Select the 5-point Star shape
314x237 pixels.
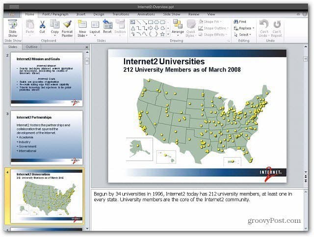(162, 34)
